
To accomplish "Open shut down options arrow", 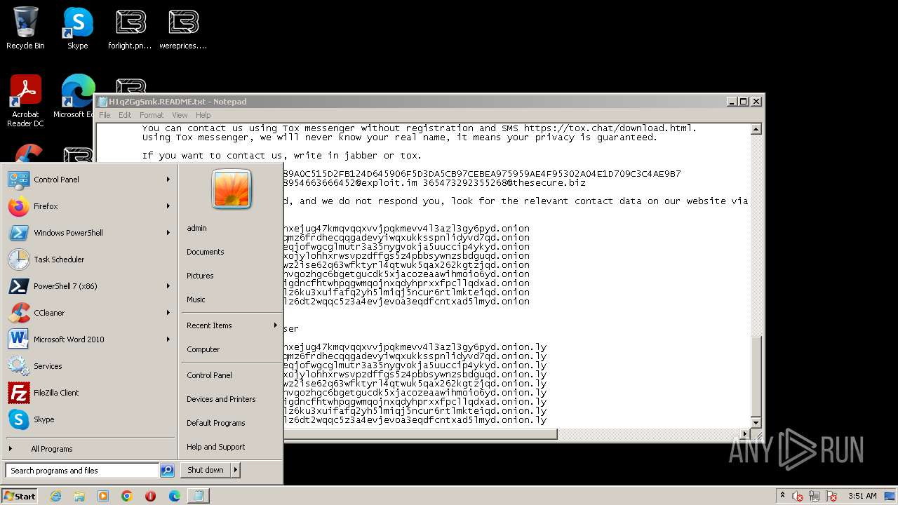I will 235,470.
